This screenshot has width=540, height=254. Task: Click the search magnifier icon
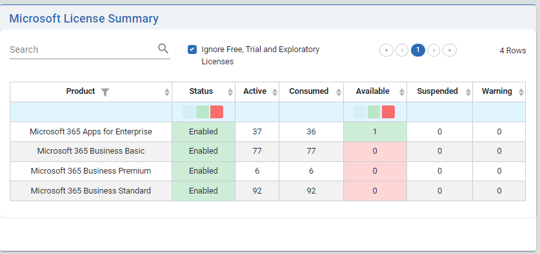point(163,49)
